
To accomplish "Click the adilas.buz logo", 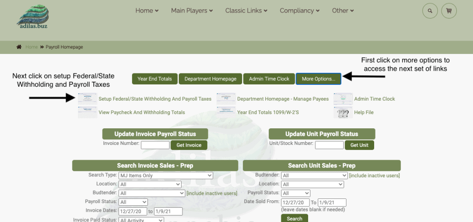I will tap(33, 17).
